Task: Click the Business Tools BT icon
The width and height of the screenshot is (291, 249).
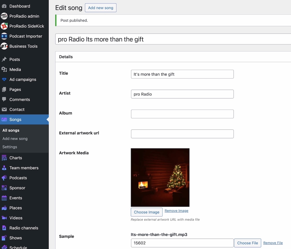Action: 4,46
